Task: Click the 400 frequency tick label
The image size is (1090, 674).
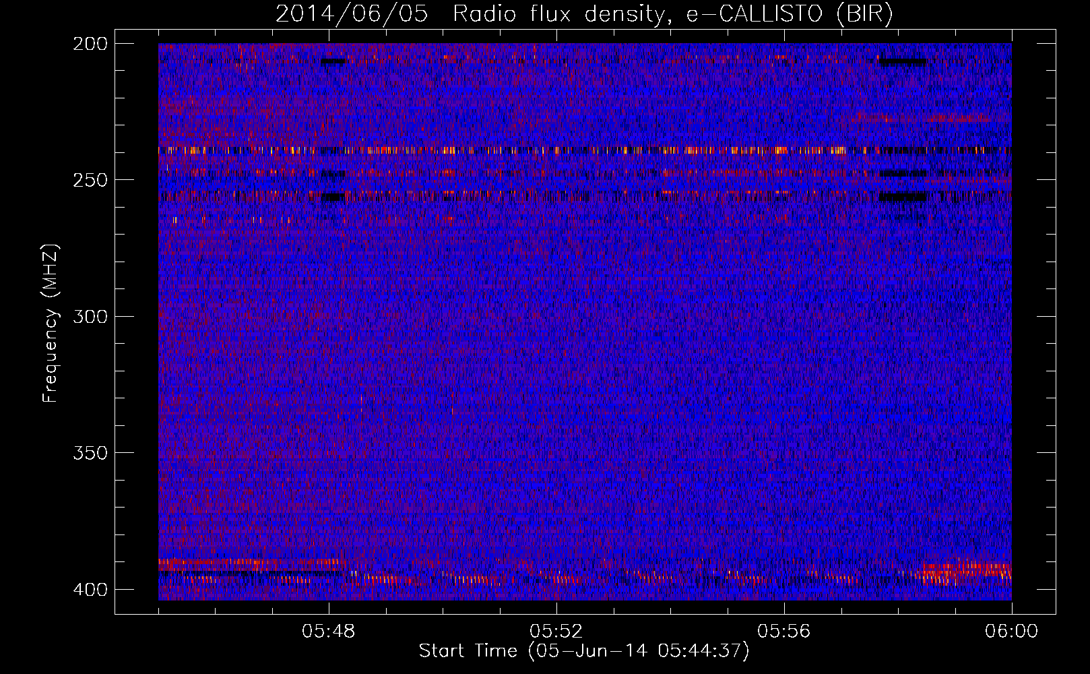Action: (x=90, y=589)
